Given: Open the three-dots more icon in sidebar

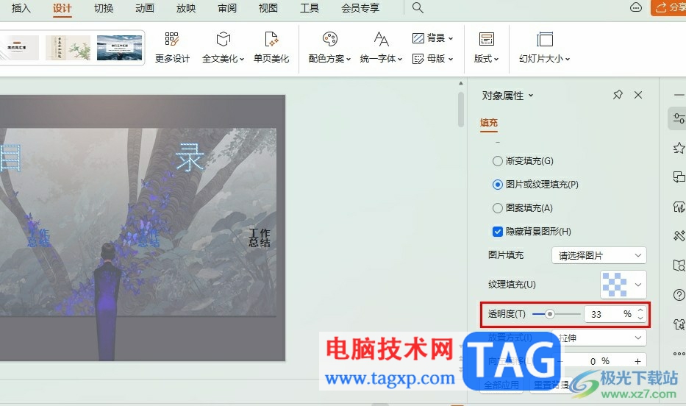Looking at the screenshot, I should [679, 354].
